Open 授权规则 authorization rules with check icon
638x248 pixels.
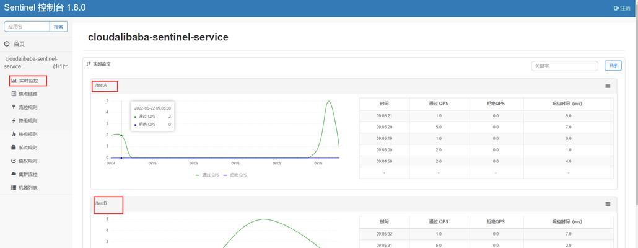pyautogui.click(x=28, y=161)
